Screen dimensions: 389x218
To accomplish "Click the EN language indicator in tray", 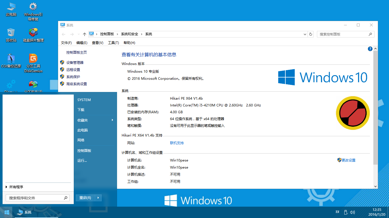I will pos(337,212).
